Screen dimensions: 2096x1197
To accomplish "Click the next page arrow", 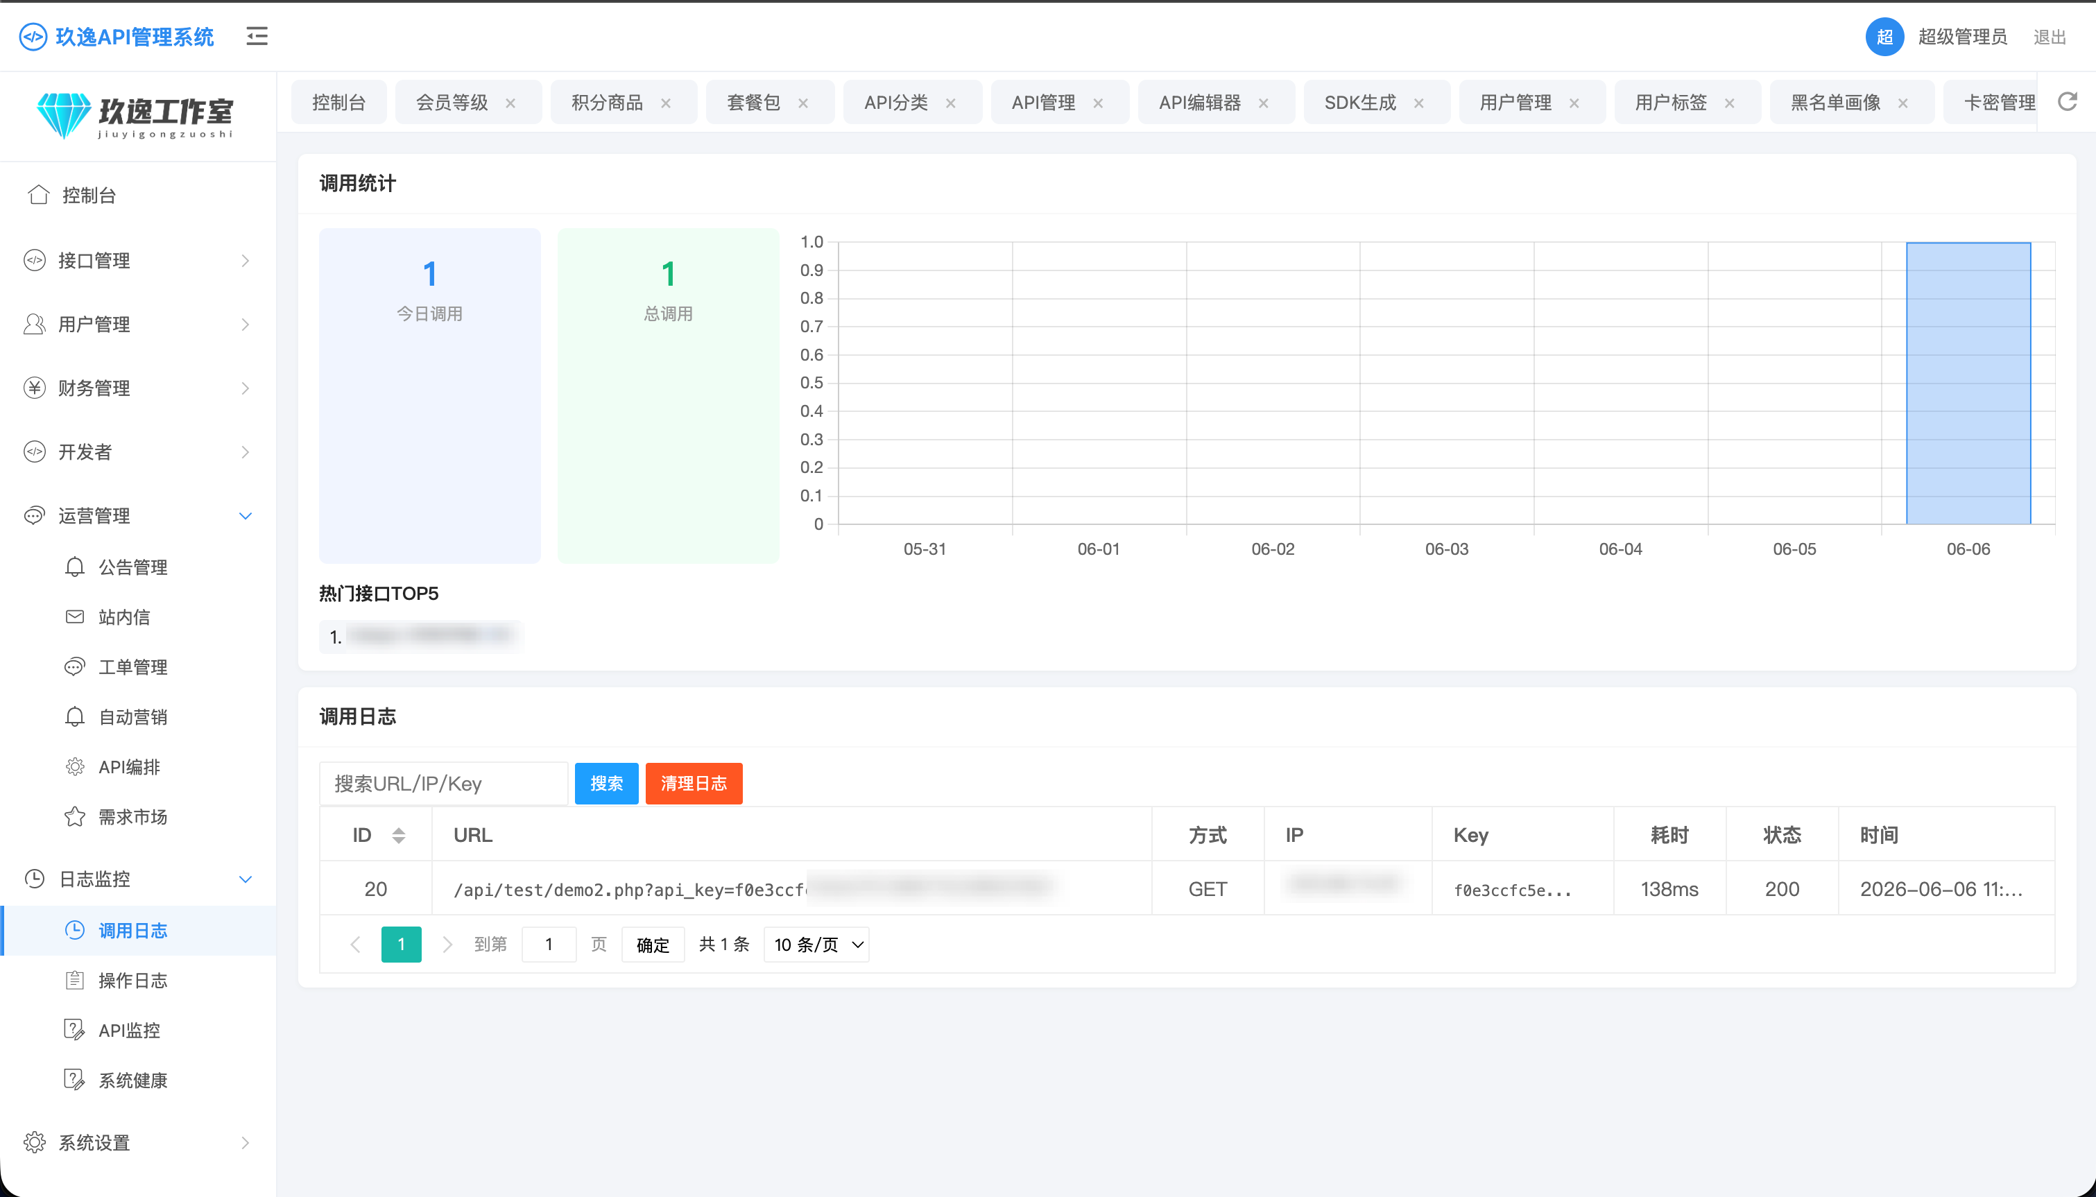I will (x=447, y=945).
